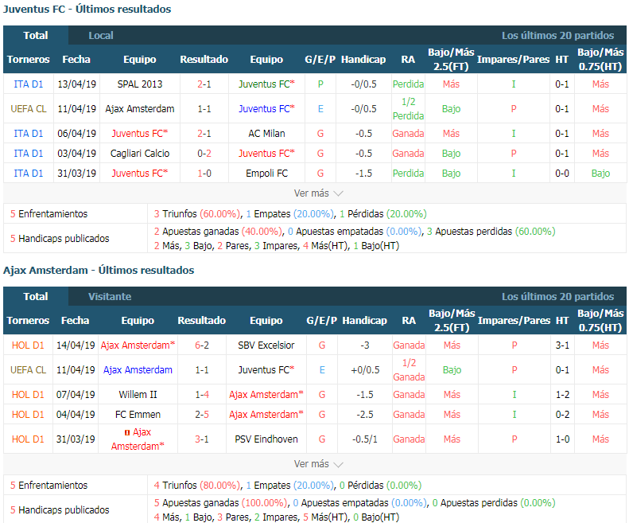The image size is (629, 523).
Task: Click the Ajax Amsterdam - Últimos resultados heading
Action: (99, 270)
